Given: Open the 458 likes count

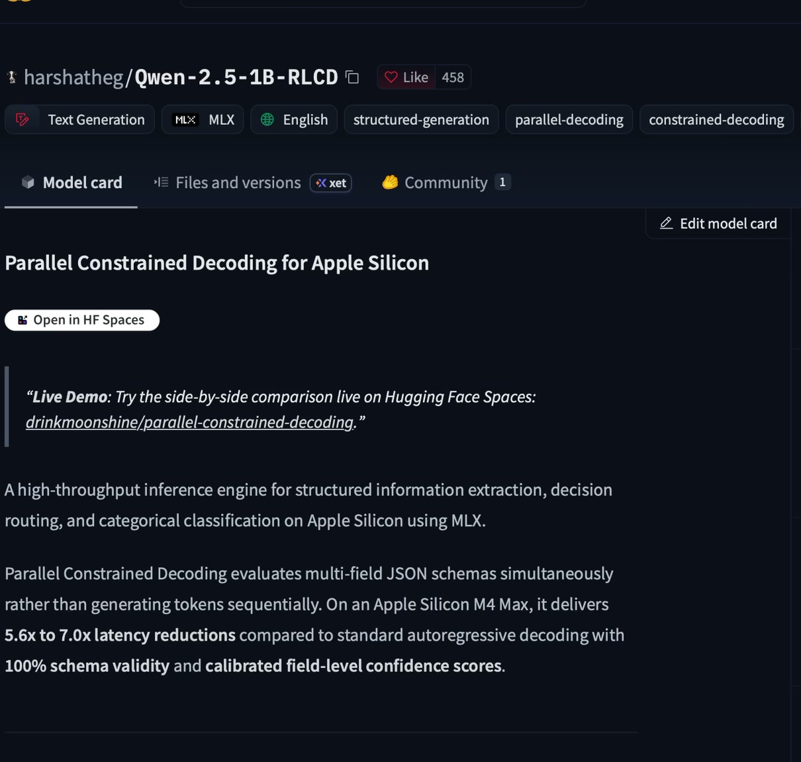Looking at the screenshot, I should coord(453,78).
